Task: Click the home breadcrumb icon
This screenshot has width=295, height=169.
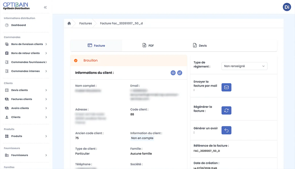Action: pyautogui.click(x=69, y=23)
